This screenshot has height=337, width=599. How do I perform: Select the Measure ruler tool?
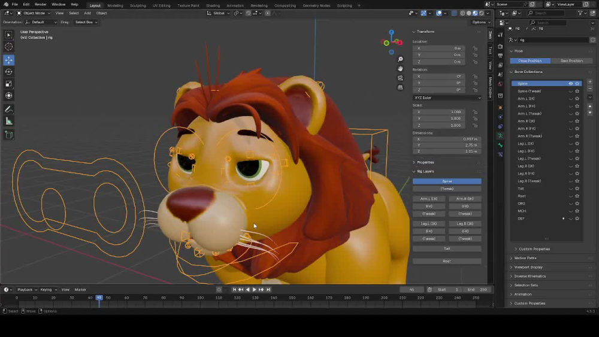[8, 122]
